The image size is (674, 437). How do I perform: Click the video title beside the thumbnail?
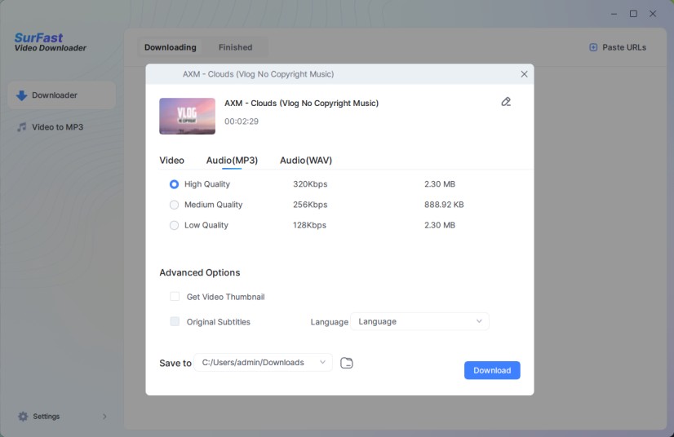tap(301, 103)
